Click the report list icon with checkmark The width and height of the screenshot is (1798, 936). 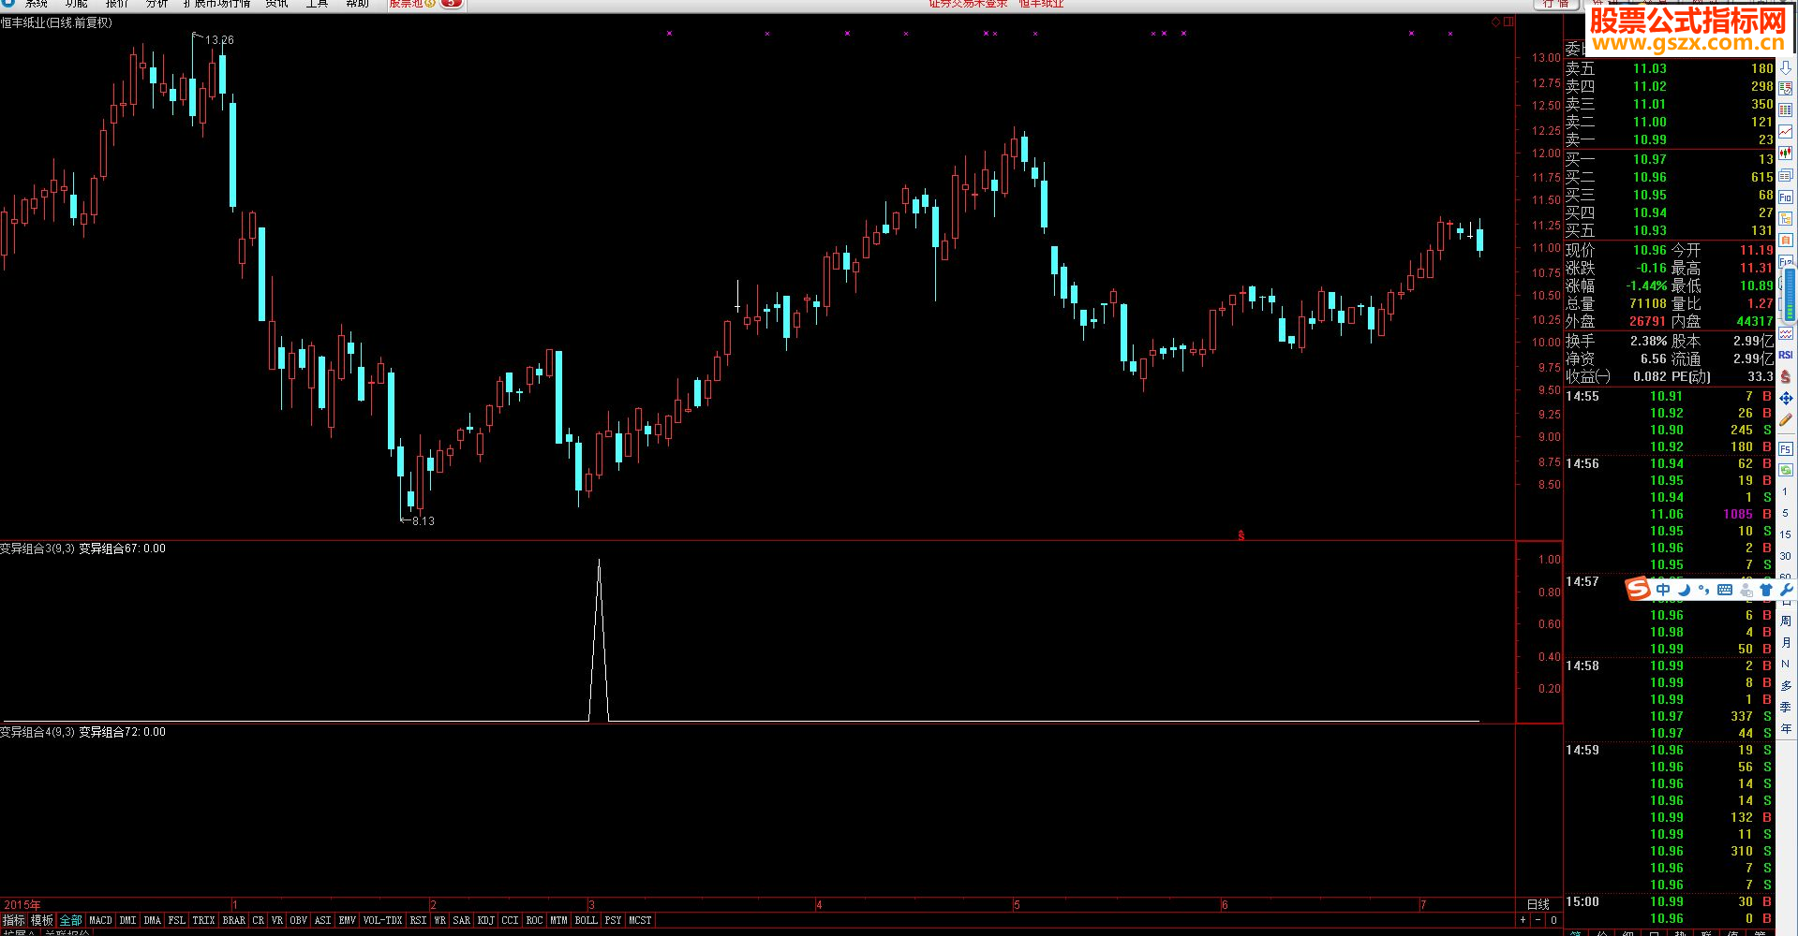(x=1786, y=89)
